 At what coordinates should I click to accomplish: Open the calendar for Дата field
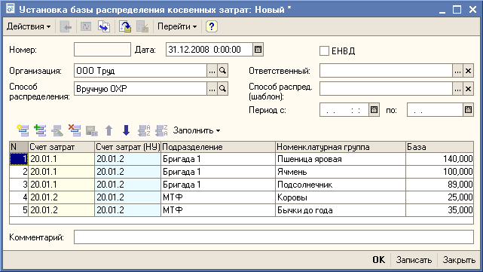point(258,50)
